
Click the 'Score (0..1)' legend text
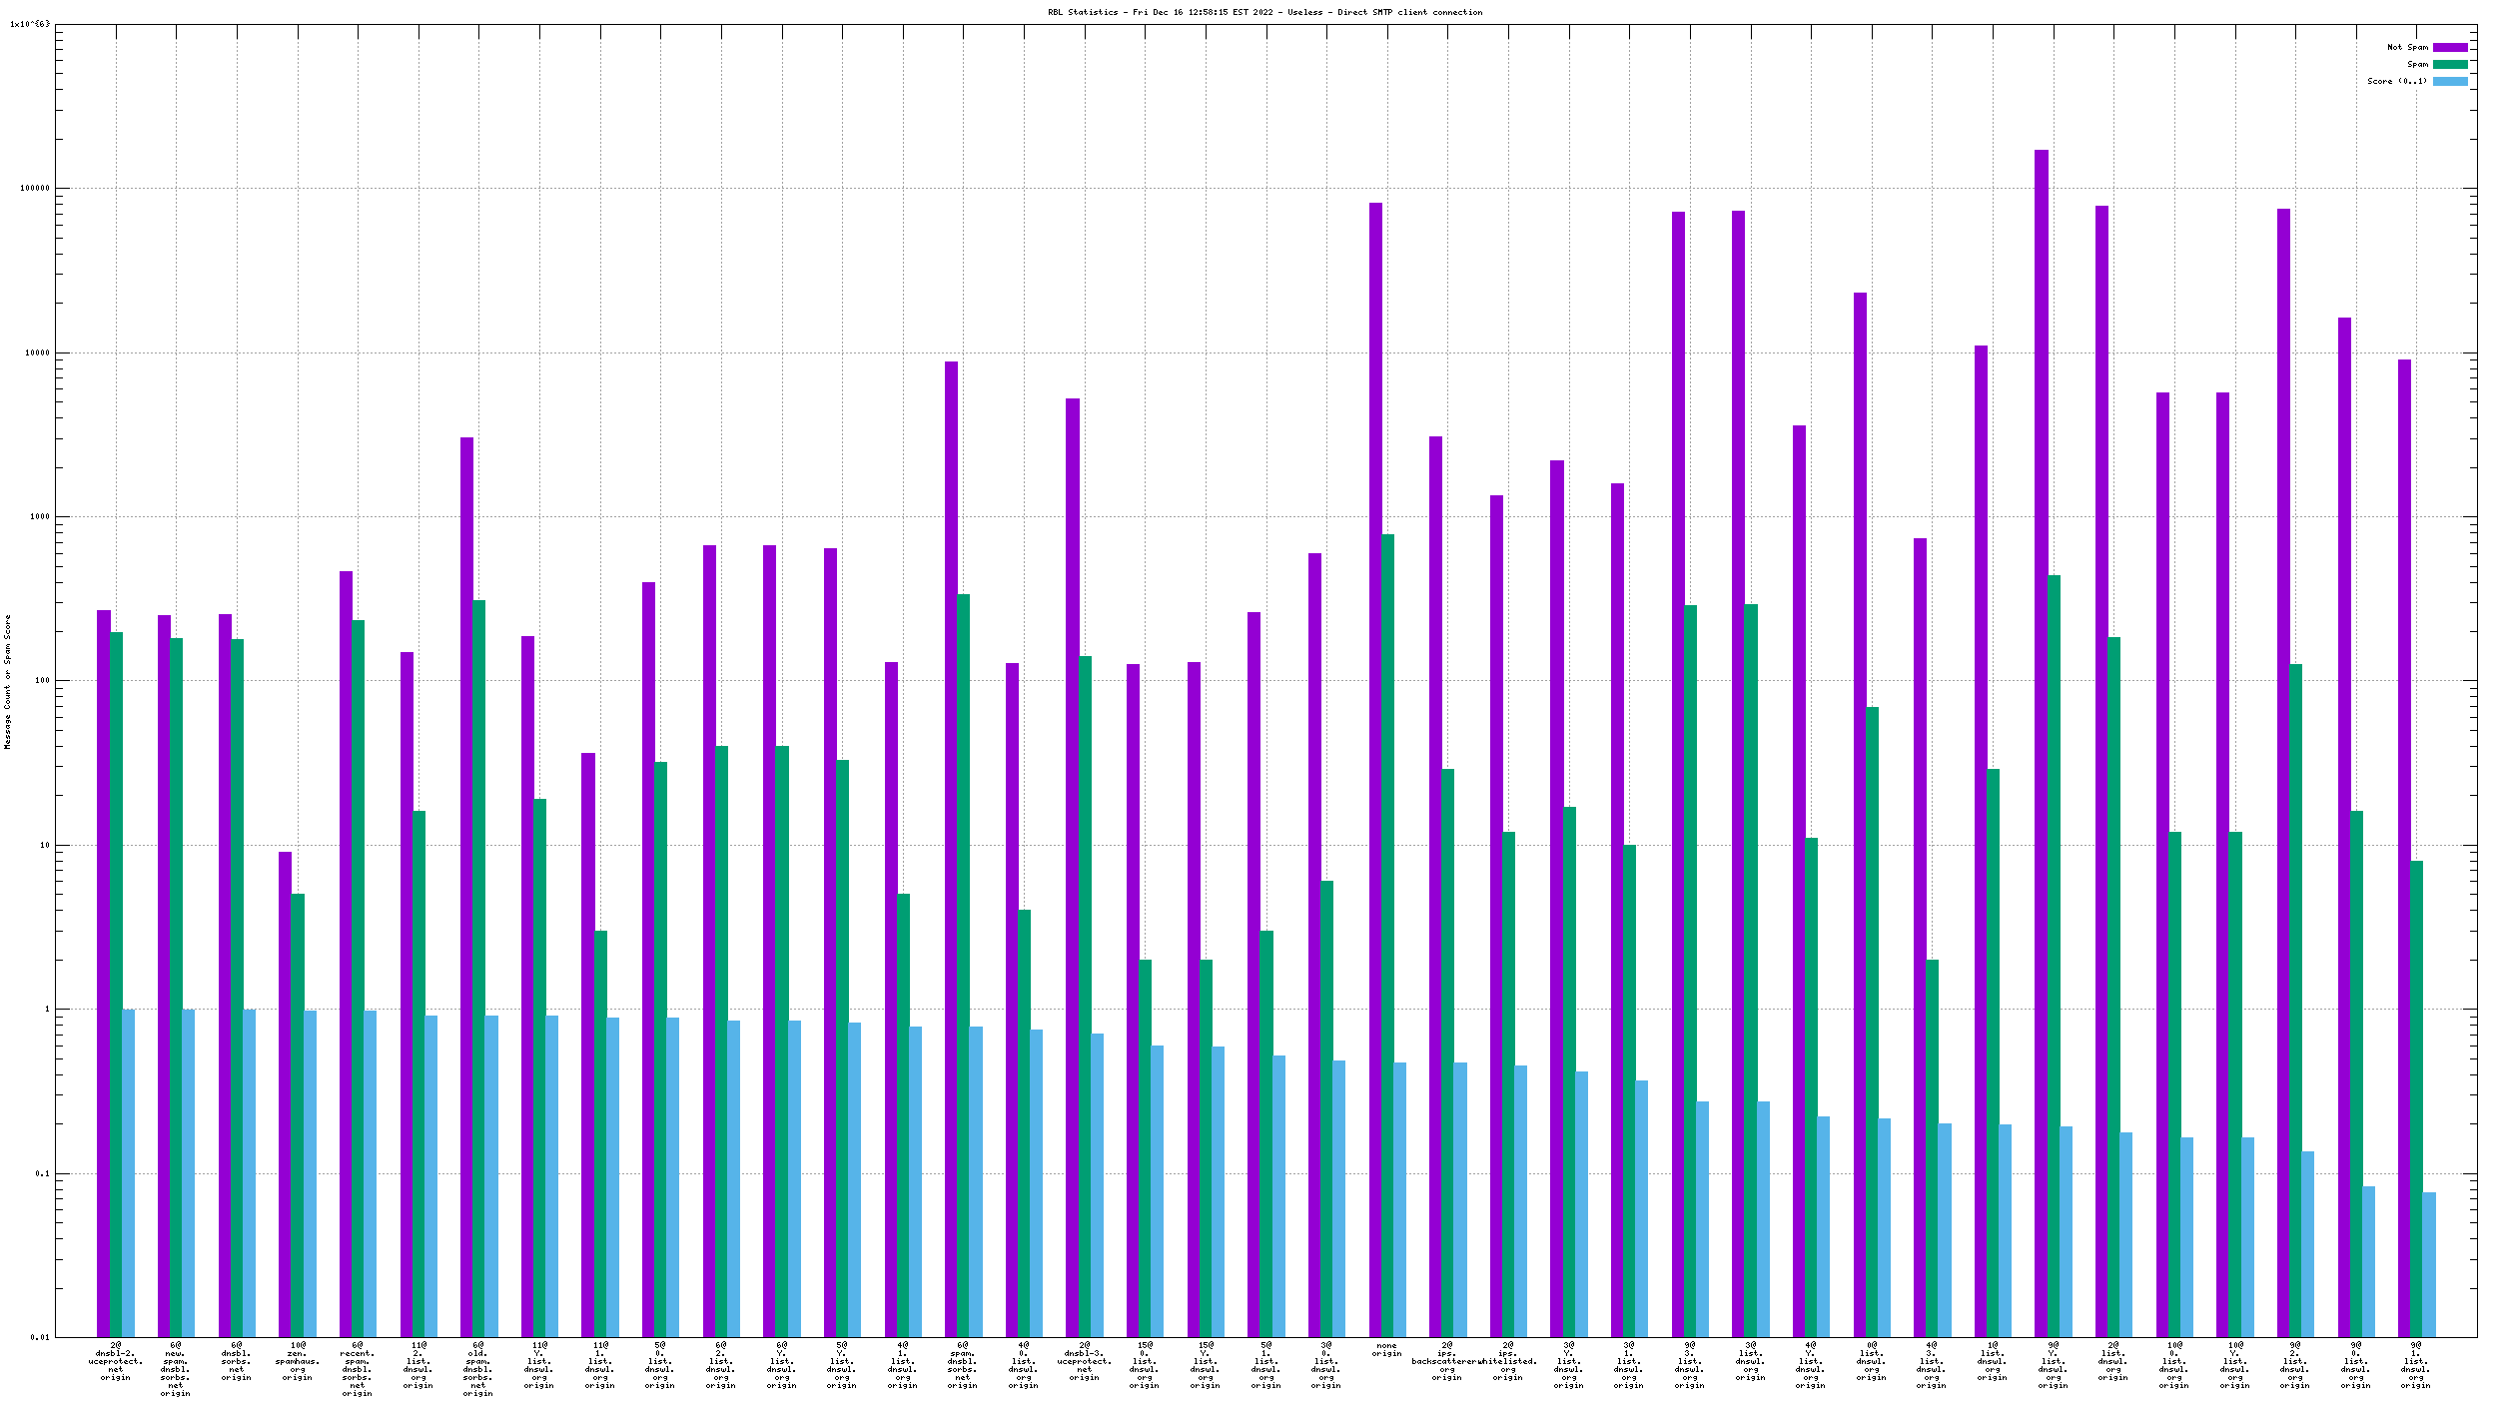2396,81
